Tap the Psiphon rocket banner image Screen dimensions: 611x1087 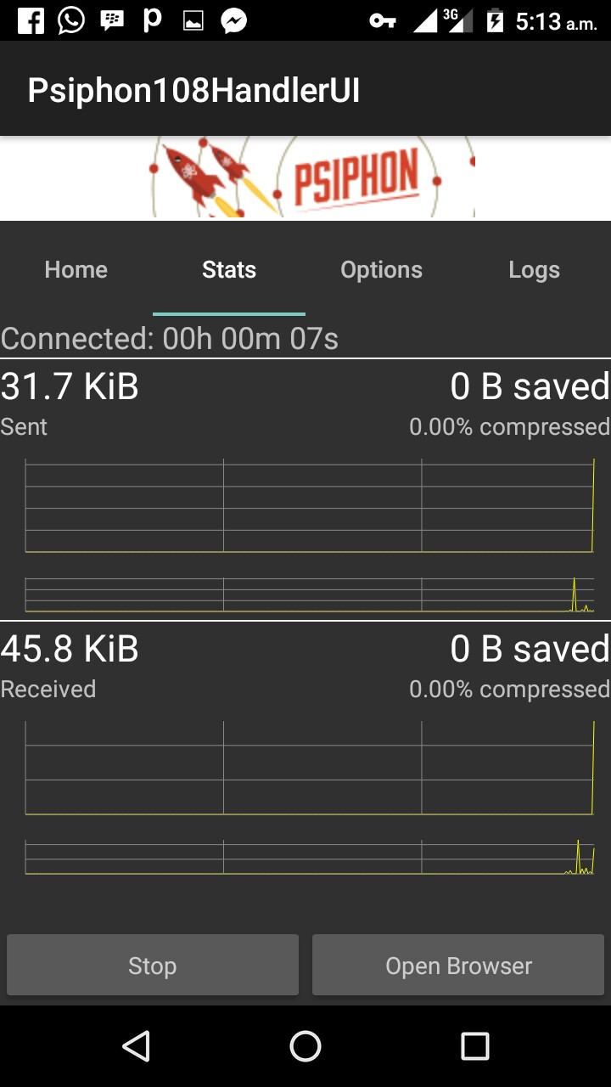(x=305, y=177)
